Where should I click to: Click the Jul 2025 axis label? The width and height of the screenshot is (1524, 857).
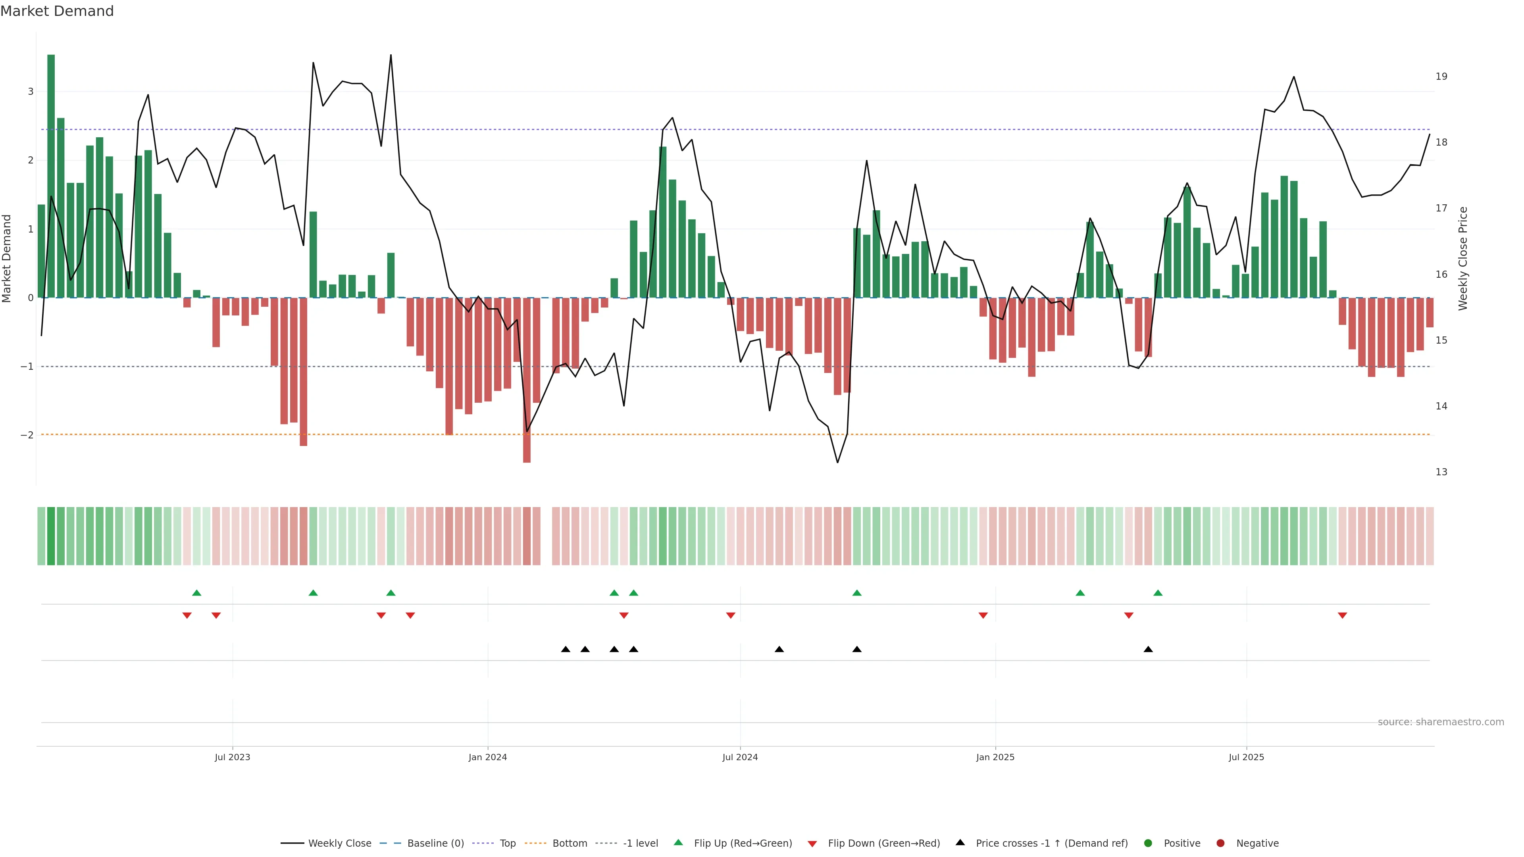1246,757
